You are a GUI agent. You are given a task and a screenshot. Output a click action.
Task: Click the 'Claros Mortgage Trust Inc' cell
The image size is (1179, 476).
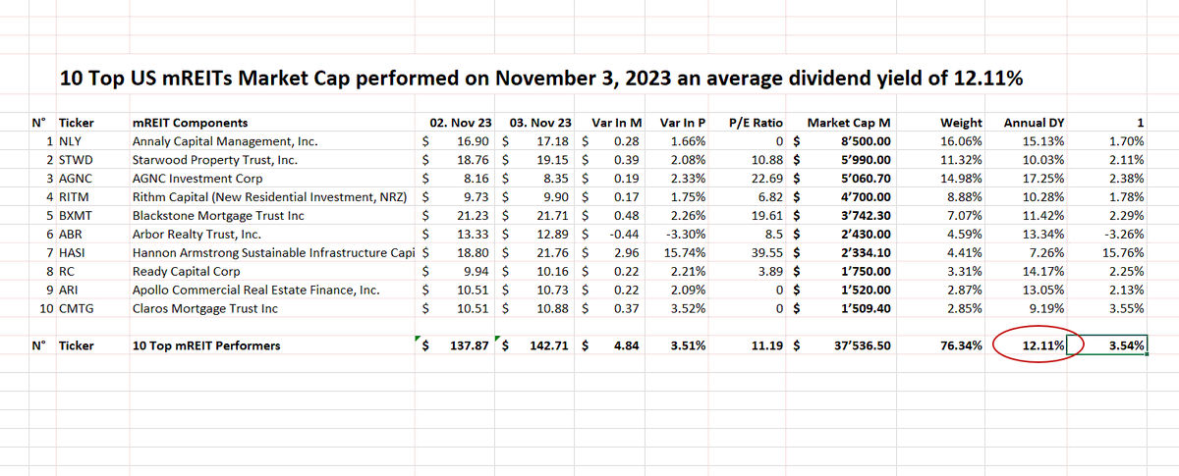click(205, 308)
